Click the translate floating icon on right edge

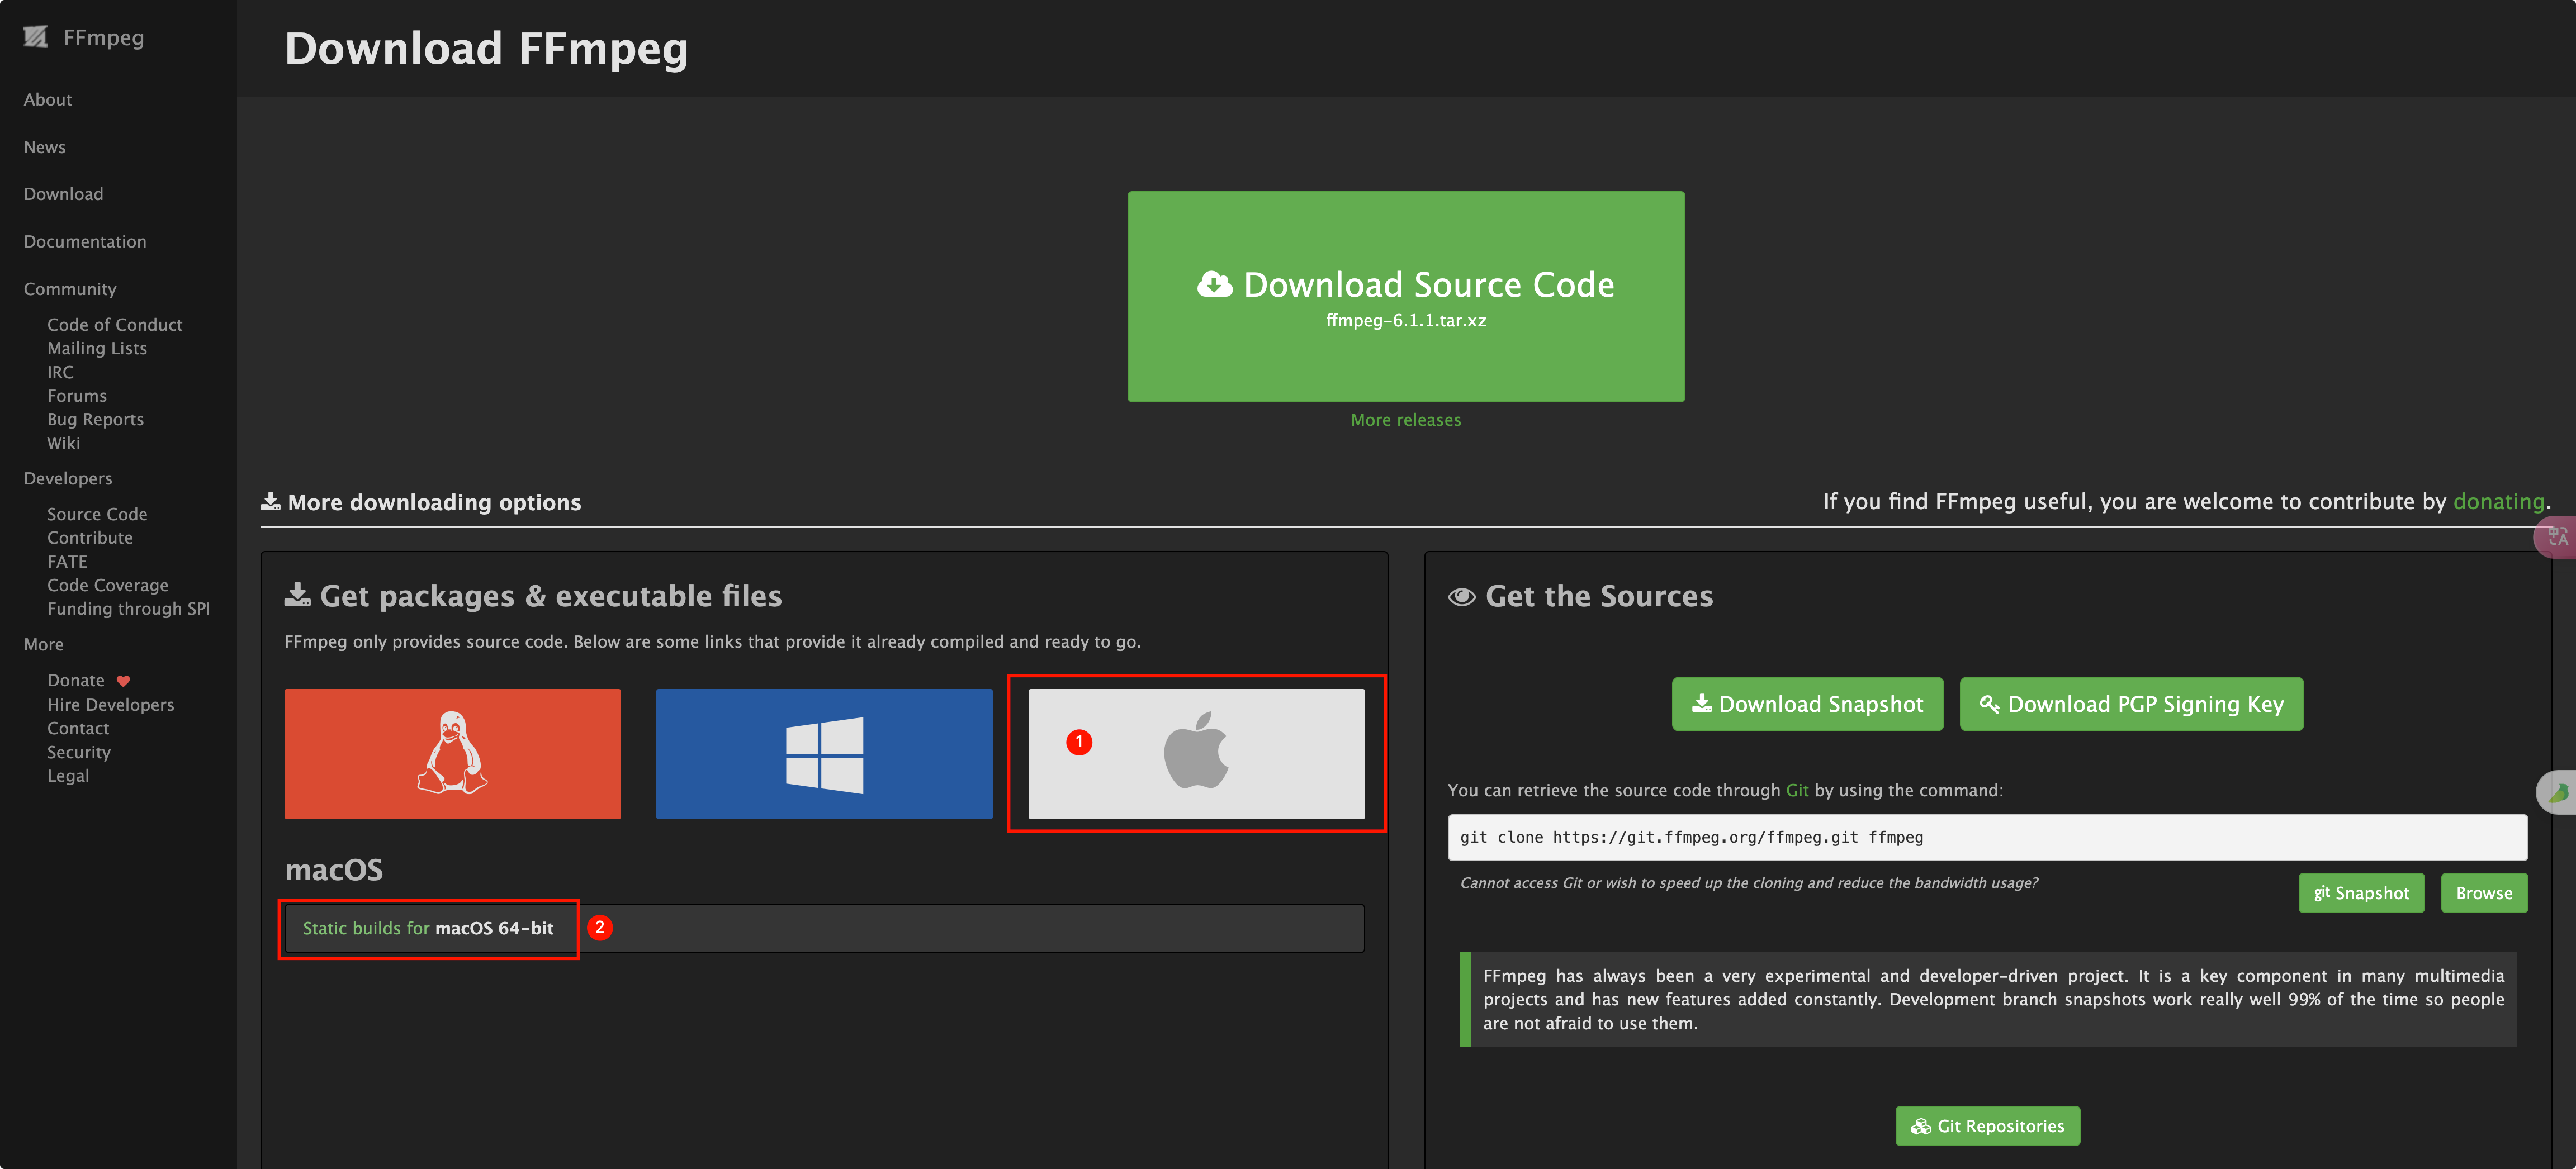click(2556, 537)
